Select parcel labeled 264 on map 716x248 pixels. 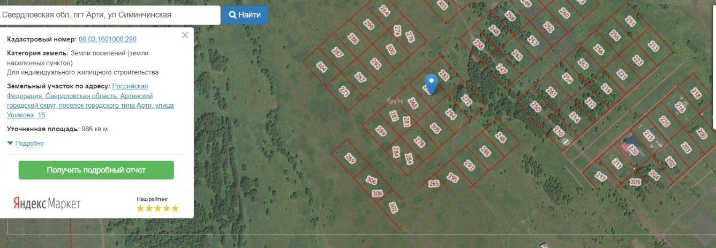tap(385, 10)
